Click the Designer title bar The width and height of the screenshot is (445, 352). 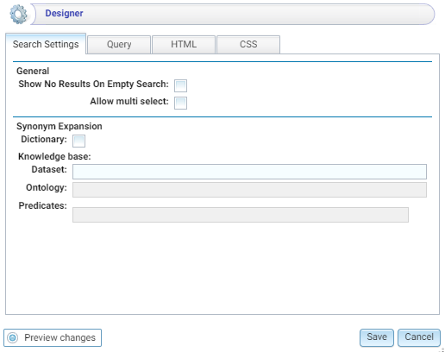point(232,14)
